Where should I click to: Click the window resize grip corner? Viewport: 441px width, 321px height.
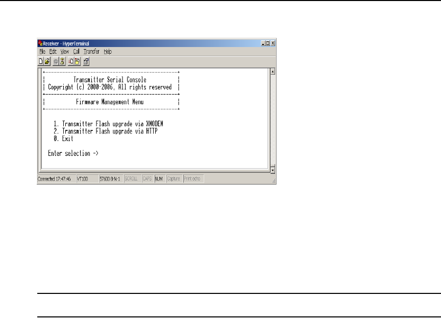[274, 181]
